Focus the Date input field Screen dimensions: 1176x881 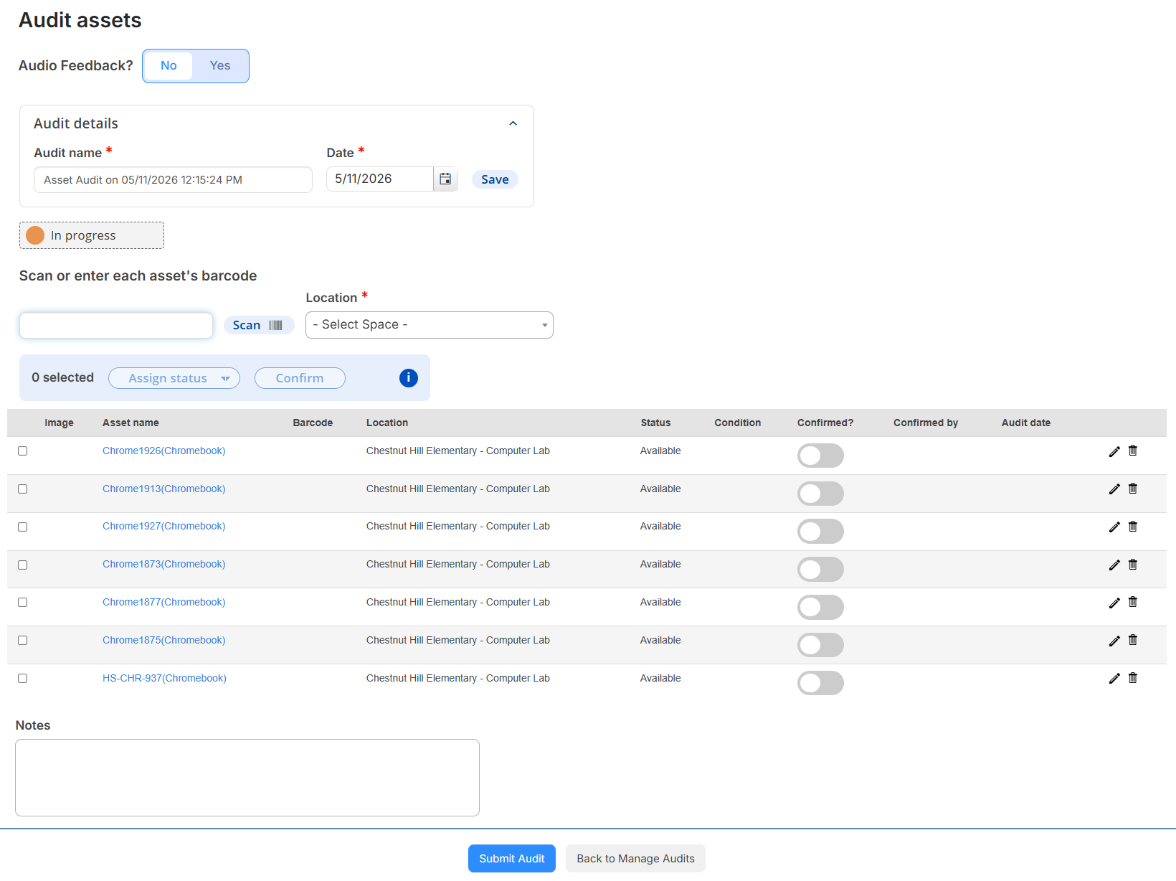[x=380, y=179]
